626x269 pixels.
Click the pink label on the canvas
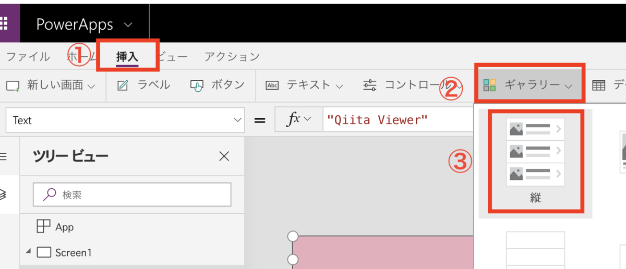pyautogui.click(x=383, y=252)
